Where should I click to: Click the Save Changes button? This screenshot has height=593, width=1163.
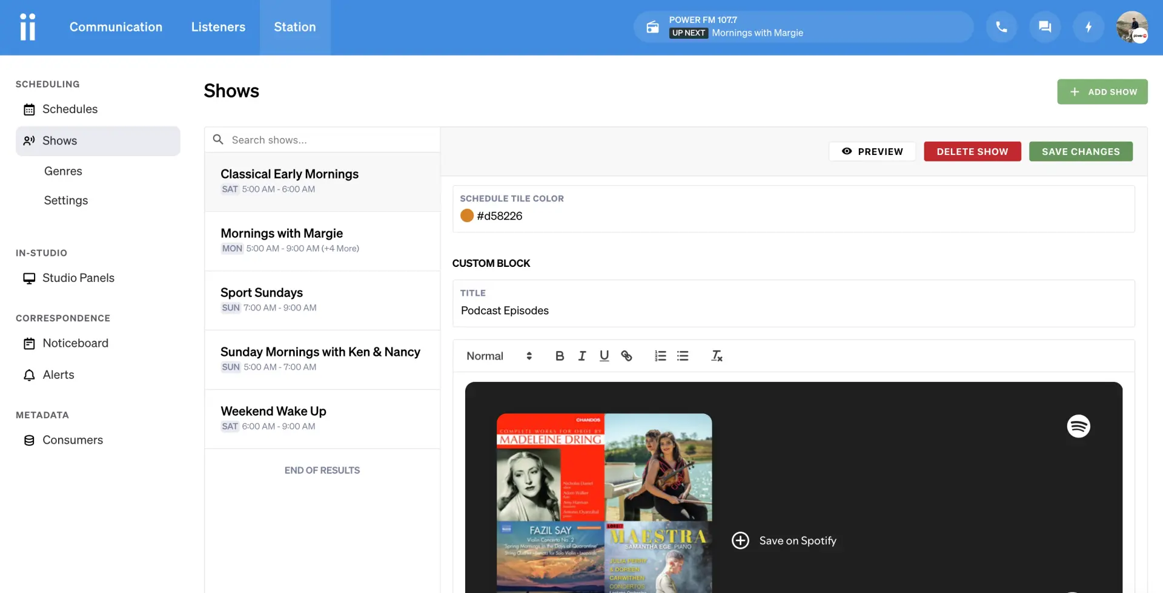[x=1081, y=152]
